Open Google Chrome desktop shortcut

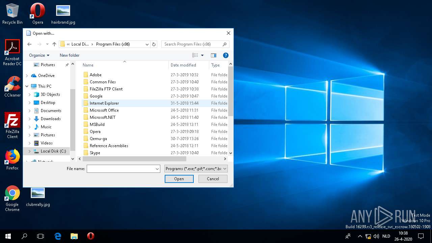(12, 198)
